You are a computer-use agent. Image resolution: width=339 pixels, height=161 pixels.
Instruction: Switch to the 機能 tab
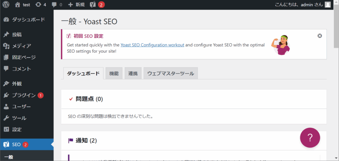pyautogui.click(x=114, y=73)
